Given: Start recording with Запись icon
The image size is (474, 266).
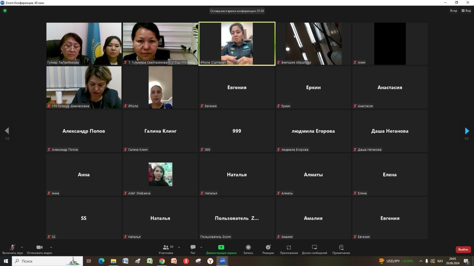Looking at the screenshot, I should coord(248,247).
